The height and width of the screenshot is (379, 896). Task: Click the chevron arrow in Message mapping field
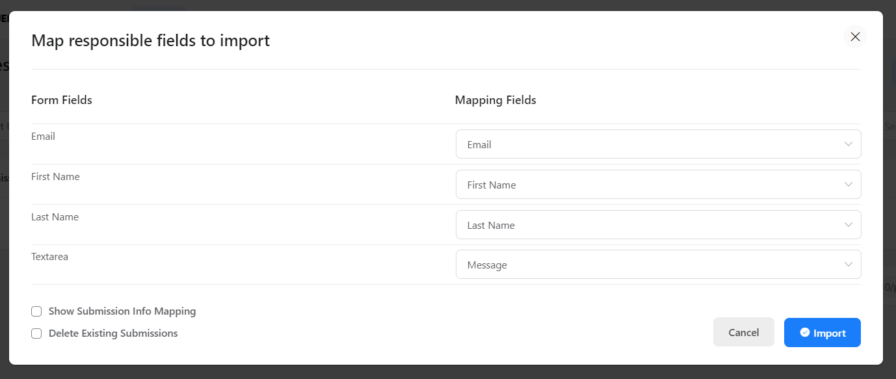coord(848,265)
